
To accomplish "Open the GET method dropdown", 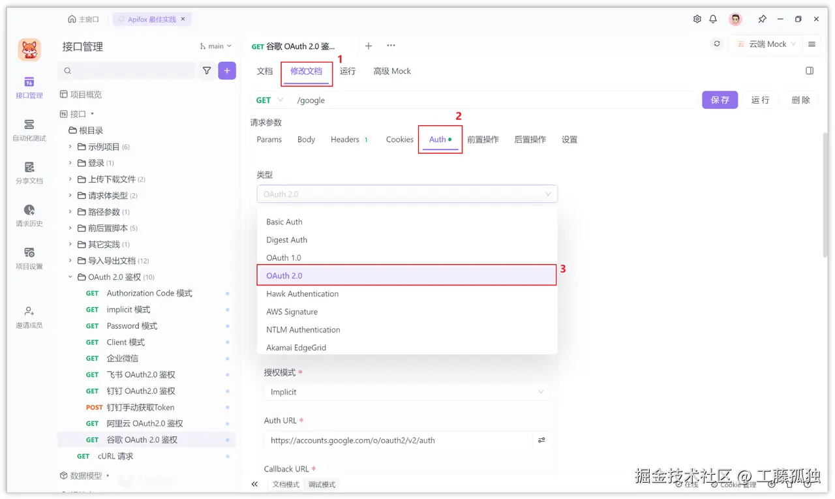I will tap(268, 100).
